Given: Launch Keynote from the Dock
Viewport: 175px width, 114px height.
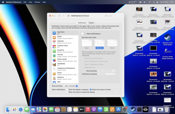Looking at the screenshot, I should (100, 109).
